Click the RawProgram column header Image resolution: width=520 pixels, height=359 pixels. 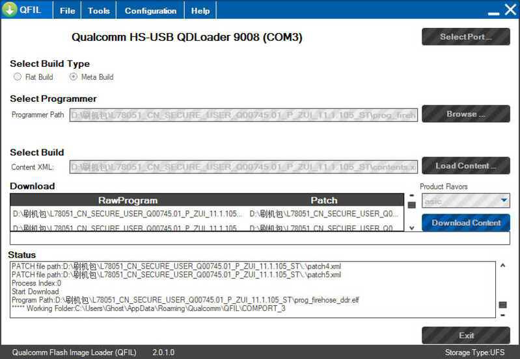tap(128, 200)
